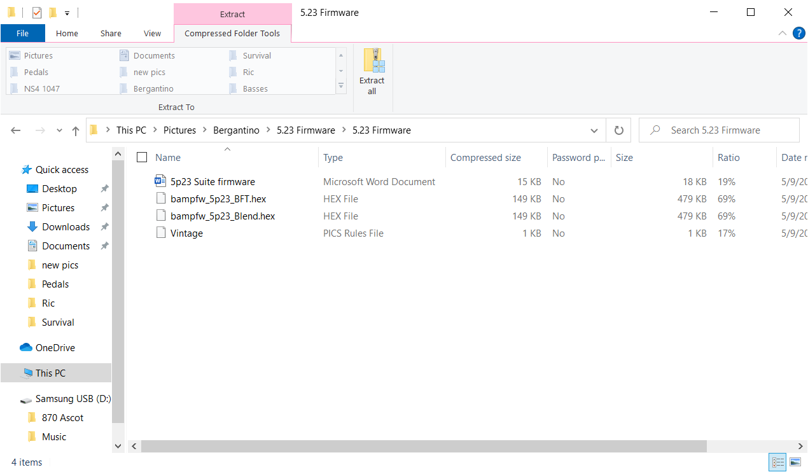Open Ric folder in navigation pane

click(48, 303)
